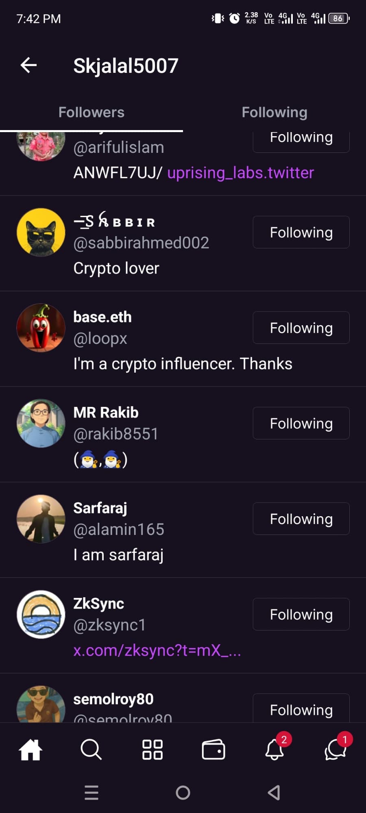Viewport: 366px width, 813px height.
Task: Tap the Android home circle button
Action: tap(183, 792)
